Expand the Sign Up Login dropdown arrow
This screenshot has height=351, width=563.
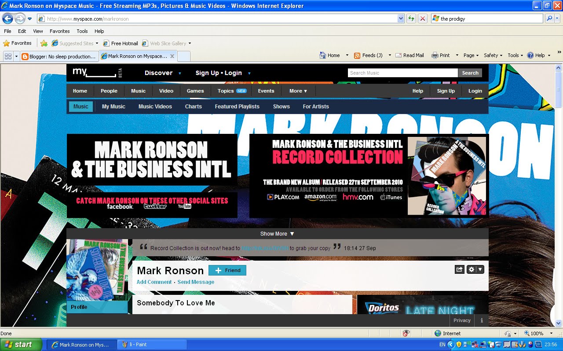point(249,73)
